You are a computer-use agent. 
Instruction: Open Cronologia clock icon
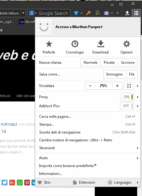[x=75, y=44]
